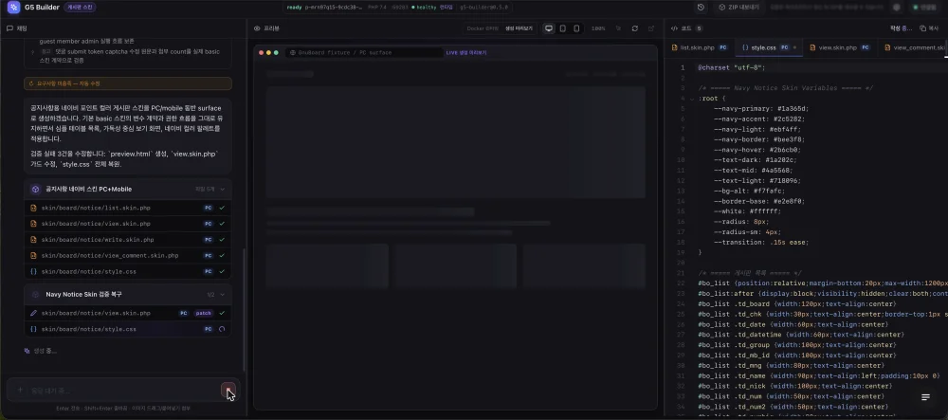Open preview in new window icon

tap(651, 28)
